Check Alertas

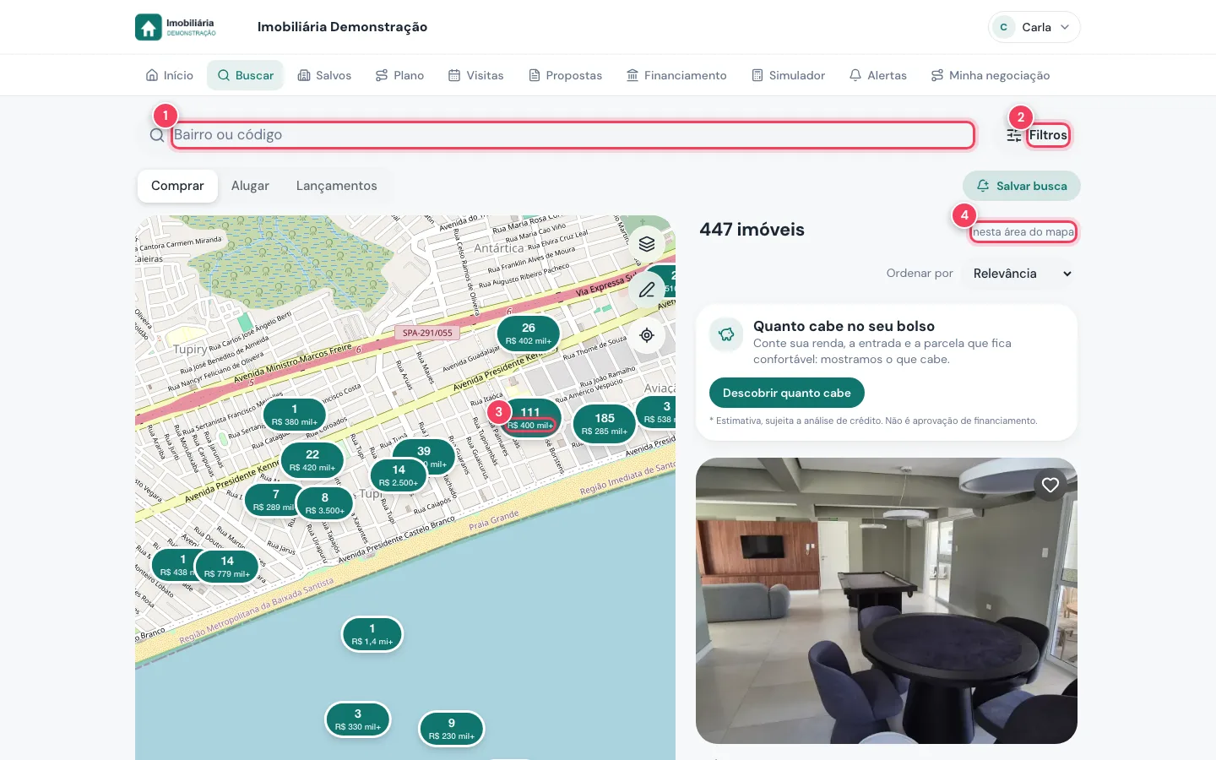878,75
